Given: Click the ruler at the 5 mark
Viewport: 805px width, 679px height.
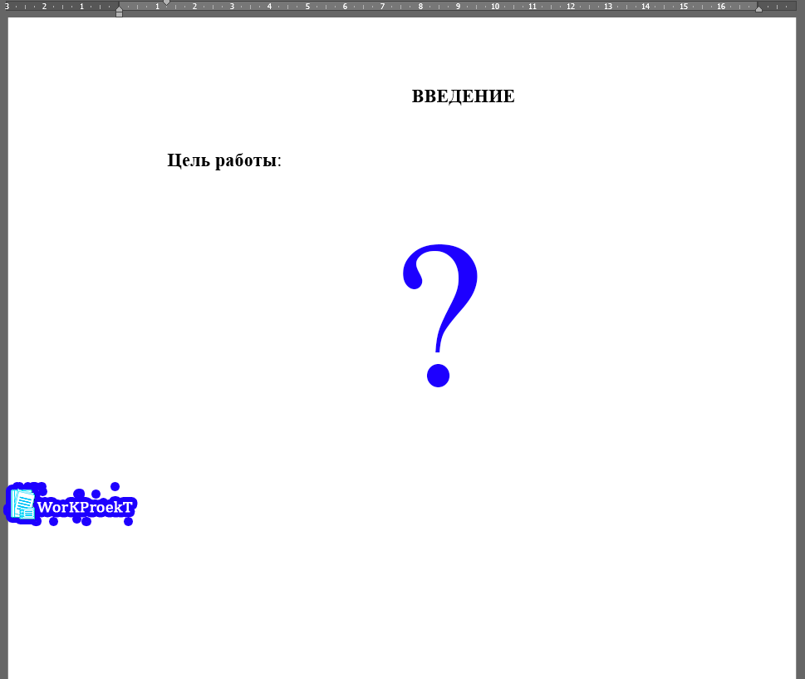Looking at the screenshot, I should (x=307, y=7).
